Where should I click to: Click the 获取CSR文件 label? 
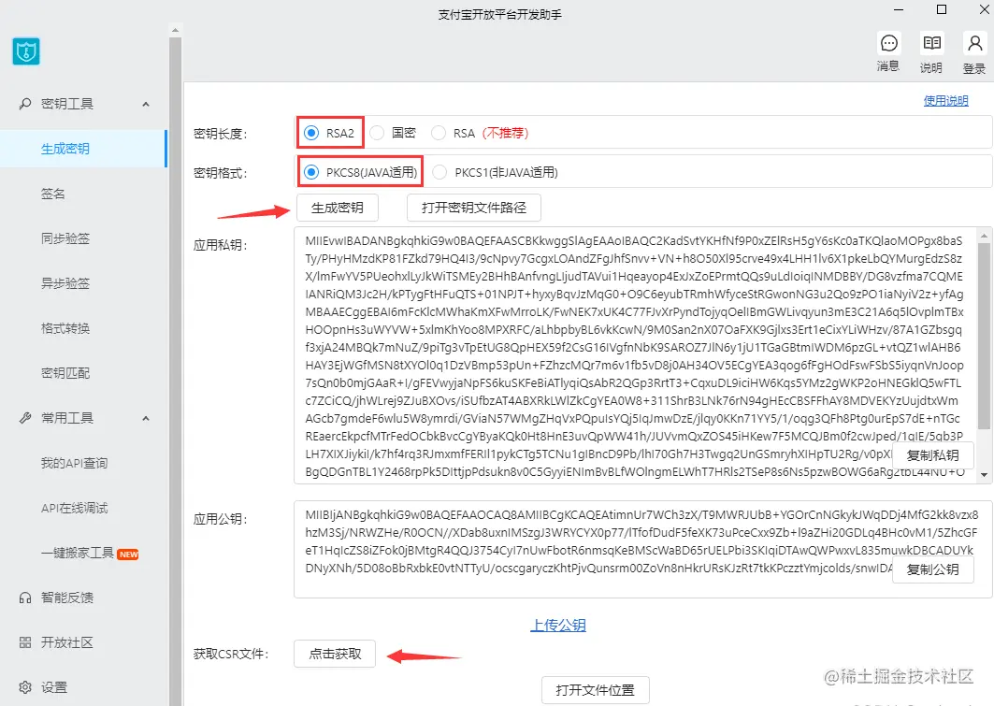point(231,654)
